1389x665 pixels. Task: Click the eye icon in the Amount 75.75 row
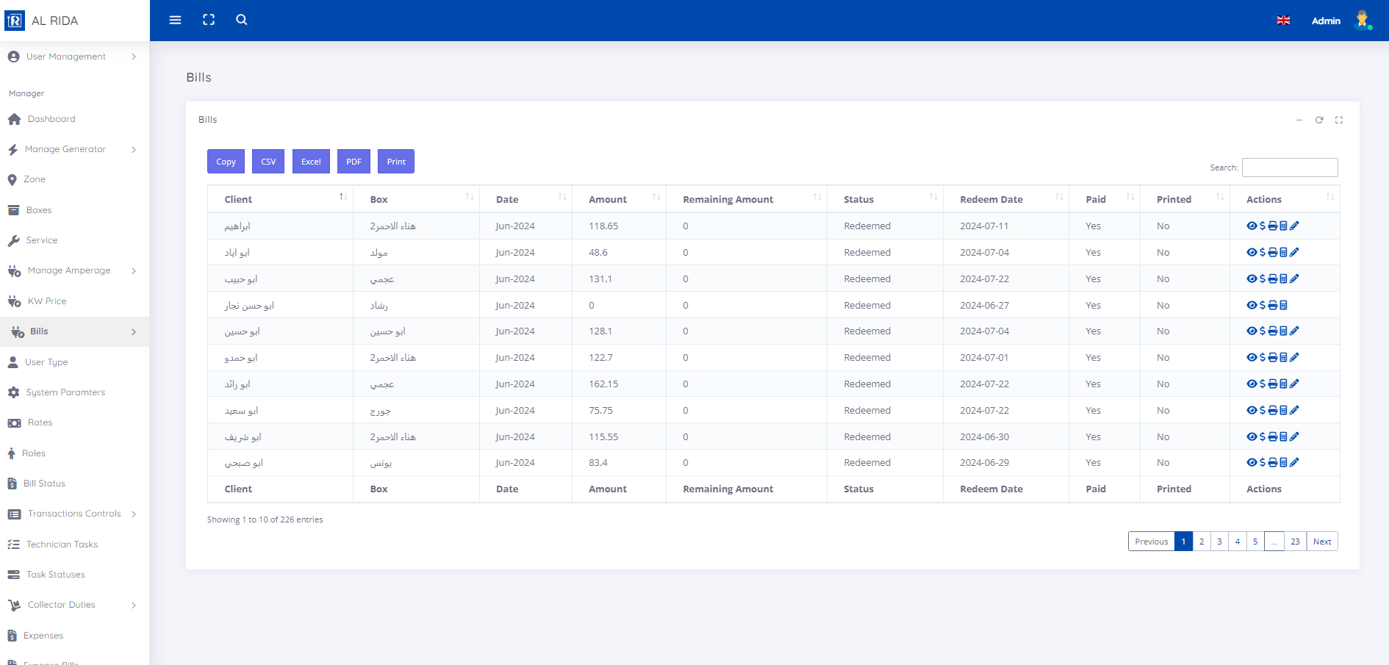click(1252, 411)
